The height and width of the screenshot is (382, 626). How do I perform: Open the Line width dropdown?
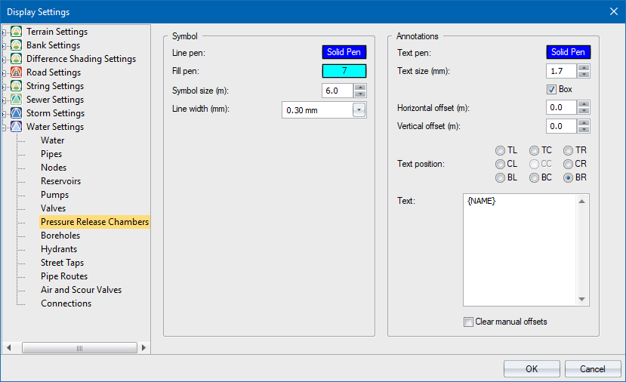pos(359,110)
